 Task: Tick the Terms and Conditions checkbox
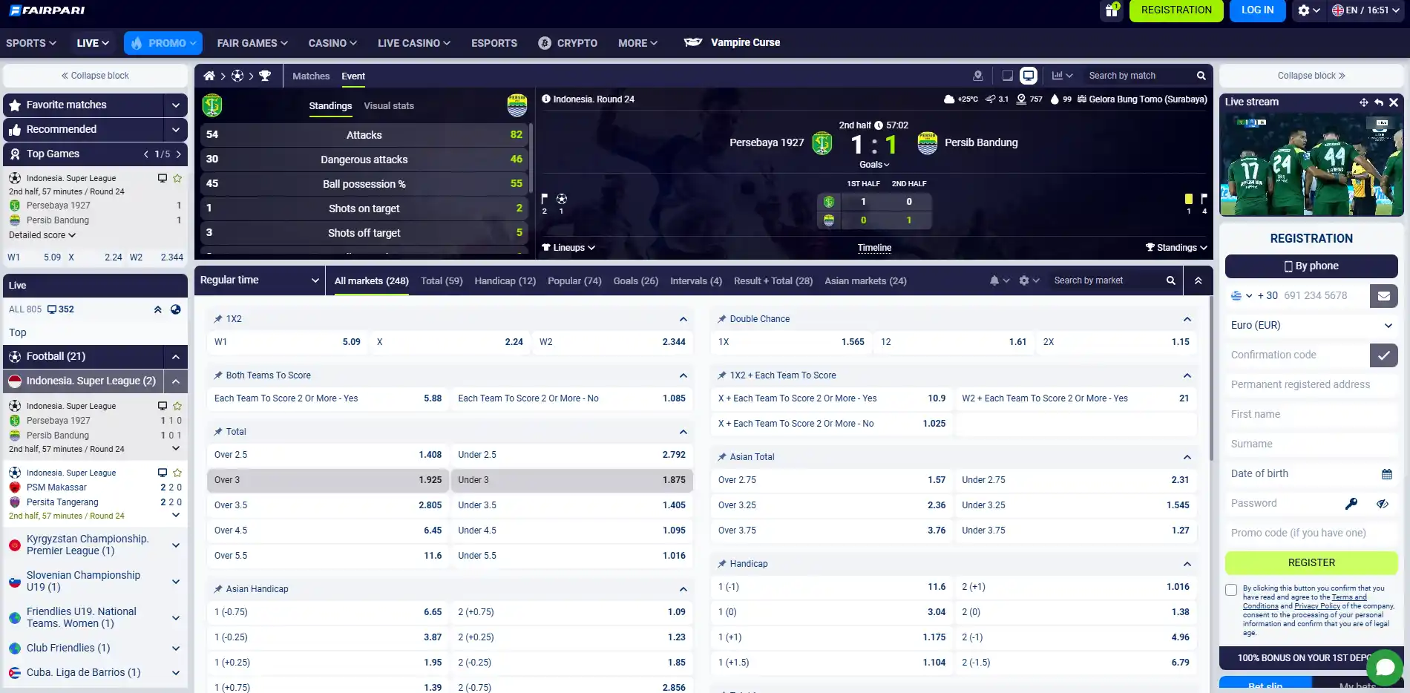[x=1231, y=590]
